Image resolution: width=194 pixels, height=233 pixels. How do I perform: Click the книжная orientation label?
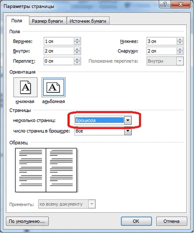(x=25, y=102)
